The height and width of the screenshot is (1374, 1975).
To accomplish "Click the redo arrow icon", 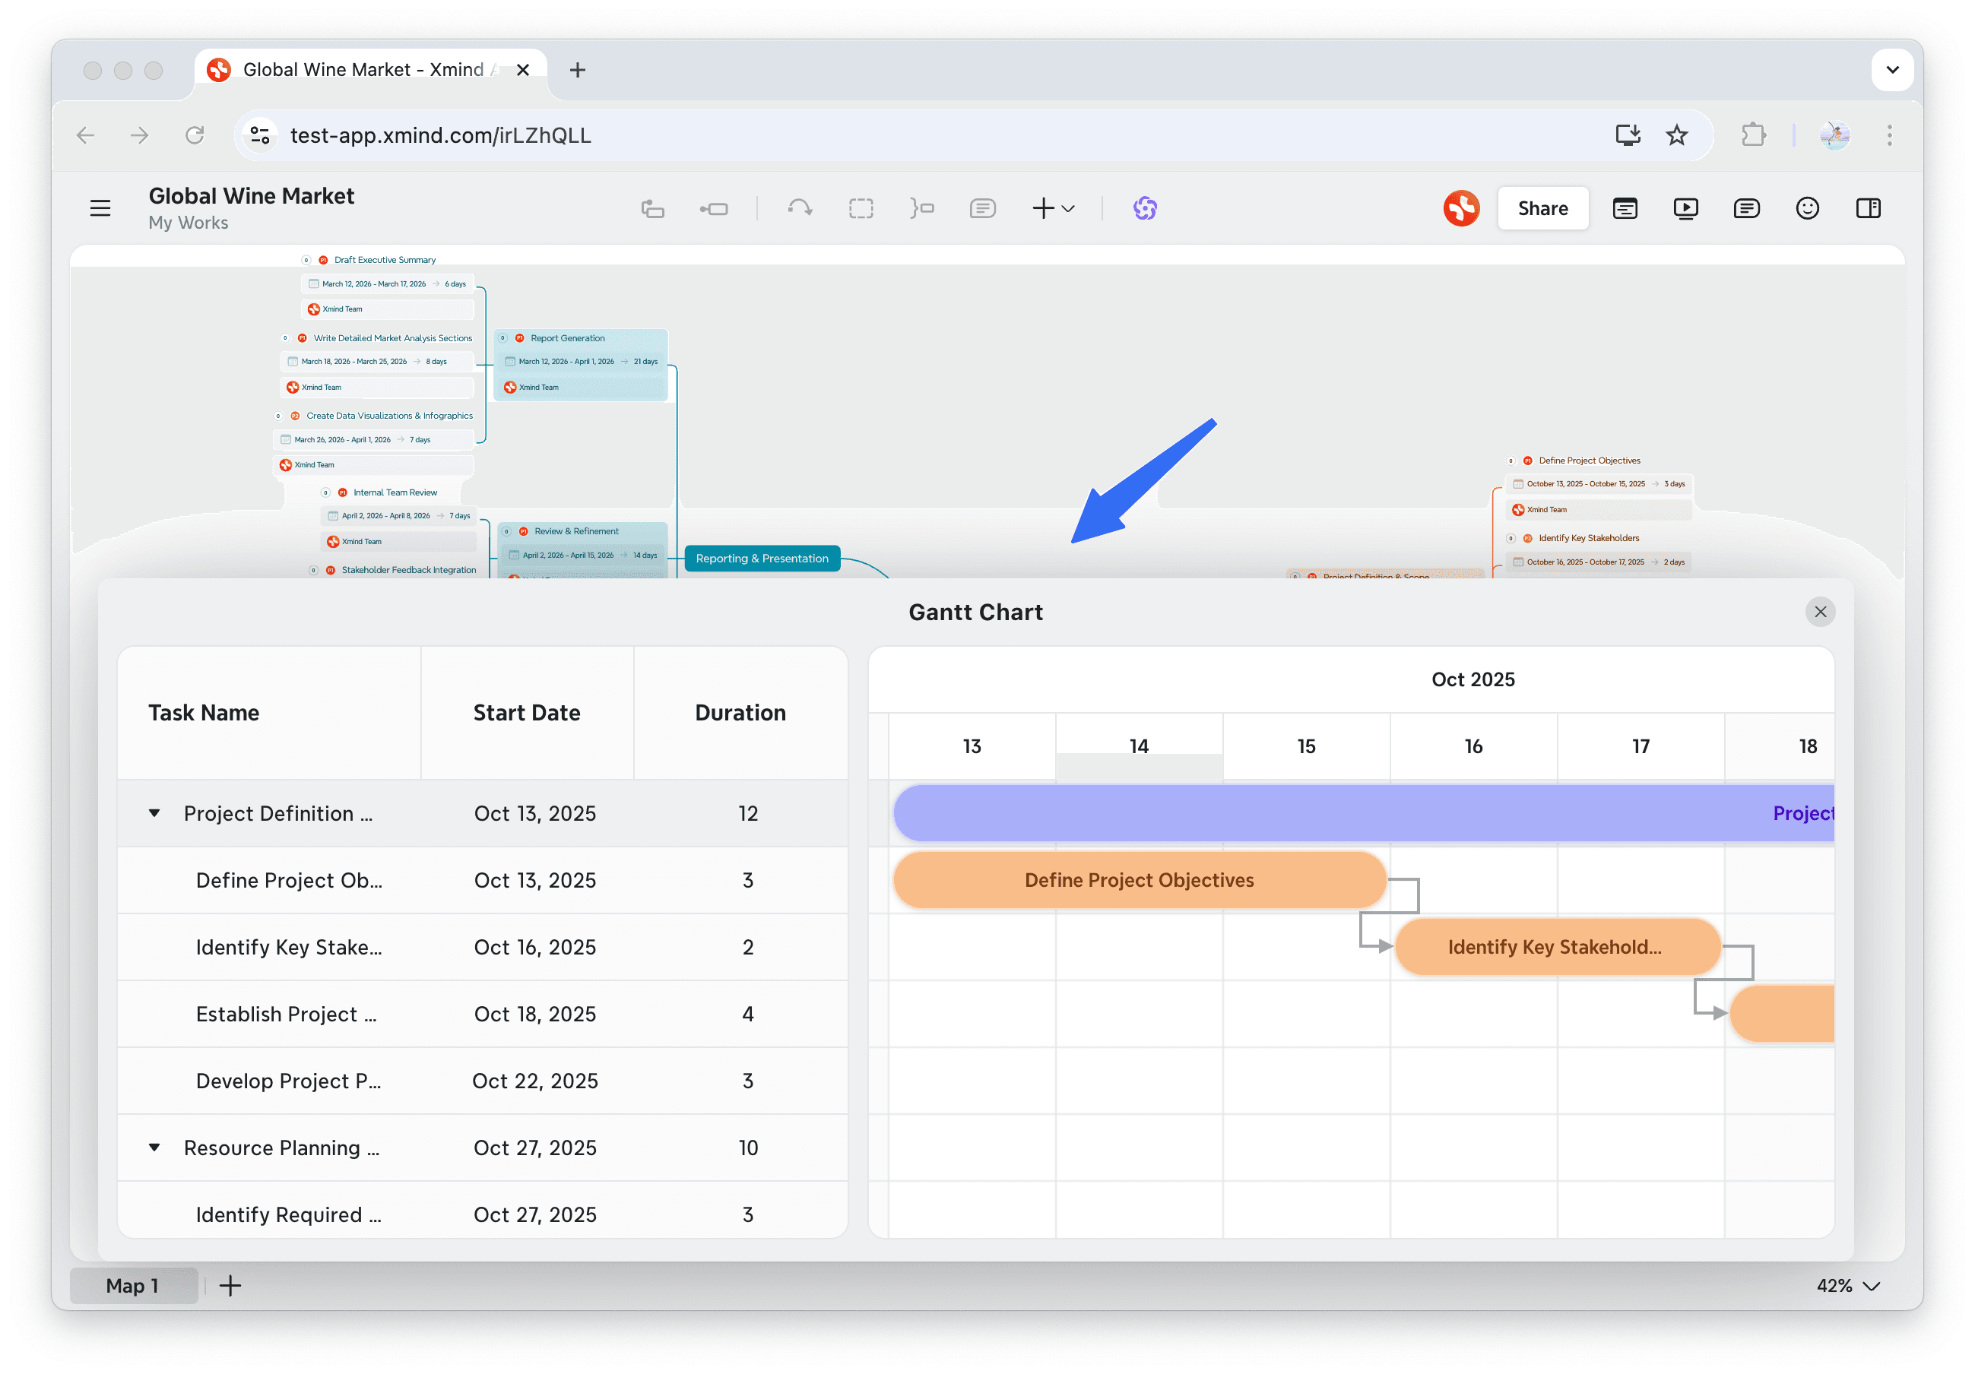I will point(799,208).
